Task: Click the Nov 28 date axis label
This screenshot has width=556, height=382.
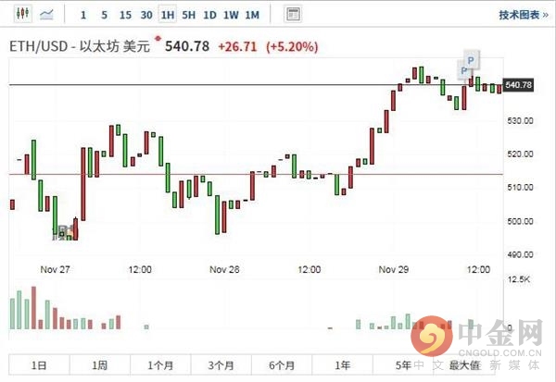Action: pos(224,269)
